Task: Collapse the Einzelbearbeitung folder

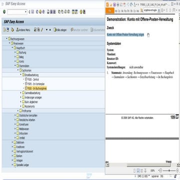Action: coord(20,74)
